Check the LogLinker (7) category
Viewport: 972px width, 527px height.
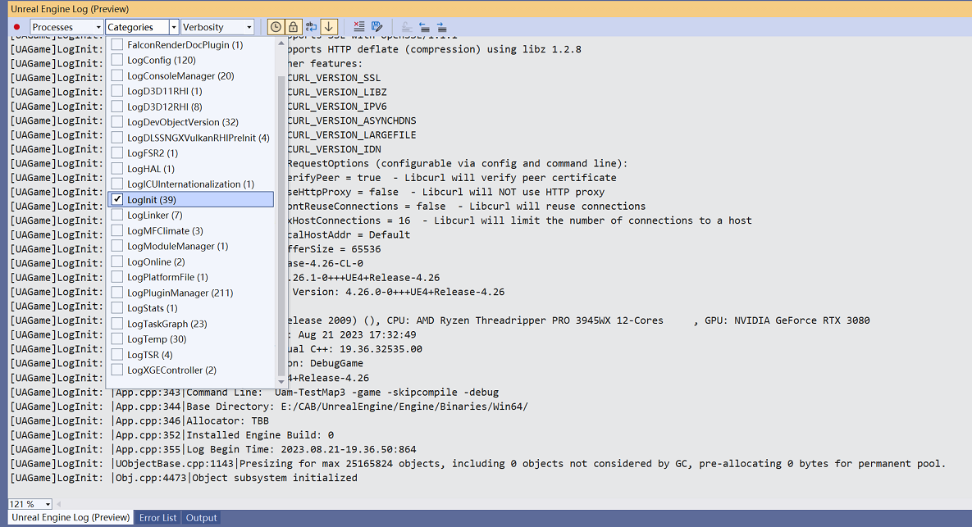tap(117, 215)
